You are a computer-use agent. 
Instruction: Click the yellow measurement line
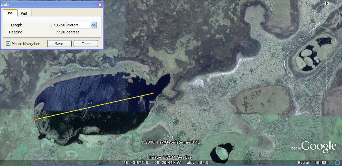pyautogui.click(x=94, y=106)
